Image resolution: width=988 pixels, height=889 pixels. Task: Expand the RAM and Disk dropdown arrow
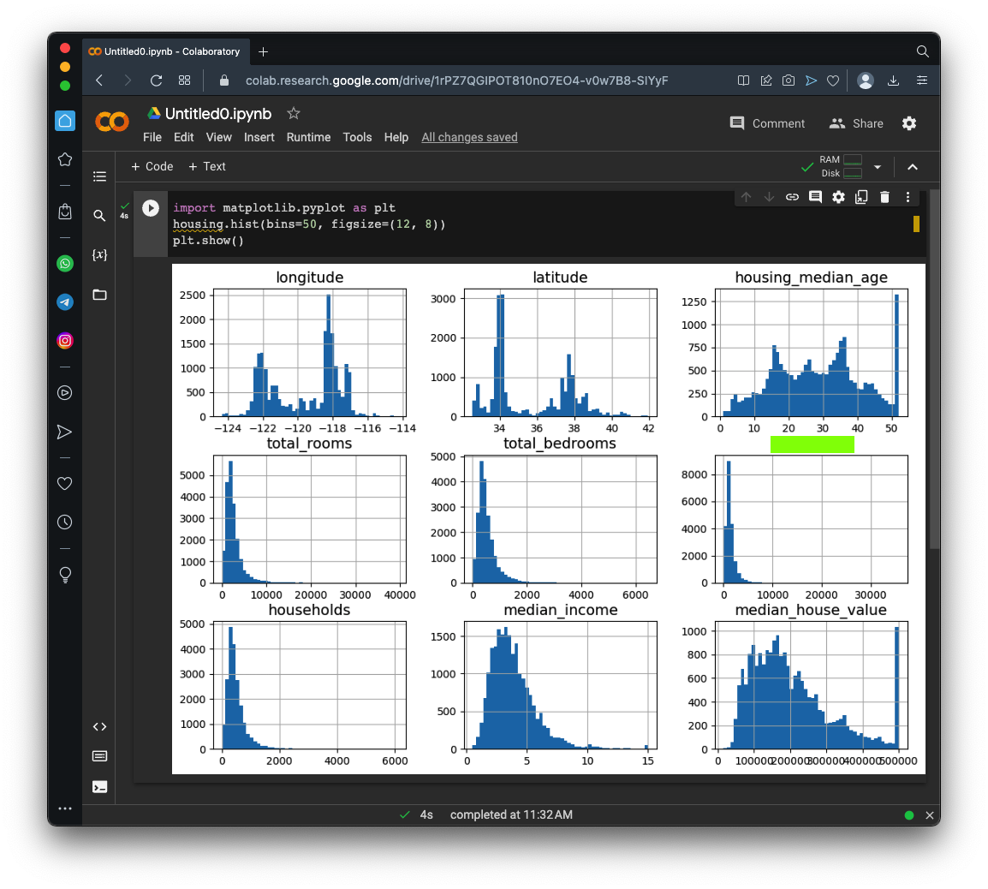pos(878,167)
